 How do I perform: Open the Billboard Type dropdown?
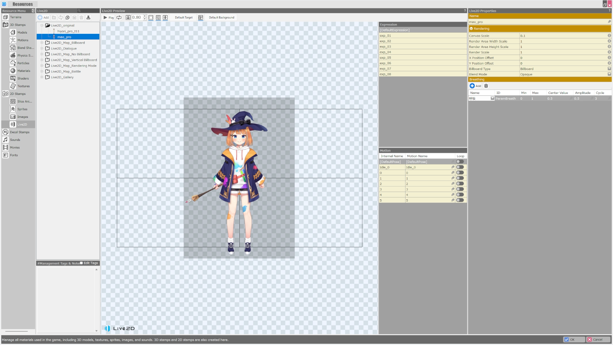pos(609,69)
